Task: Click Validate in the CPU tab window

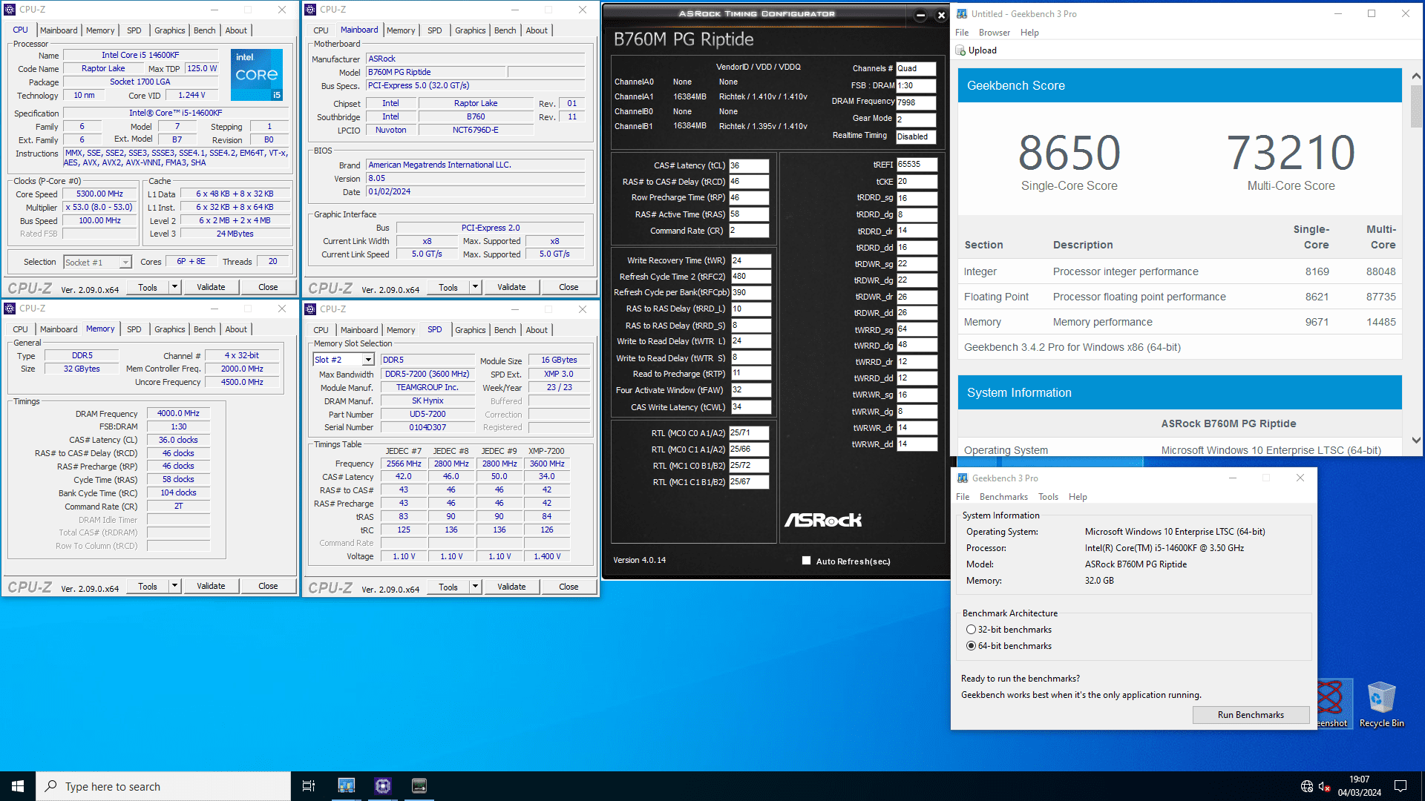Action: pos(211,287)
